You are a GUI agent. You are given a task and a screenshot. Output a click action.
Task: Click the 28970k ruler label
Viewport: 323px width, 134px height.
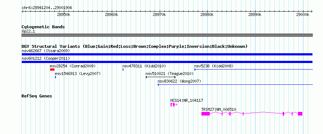point(160,15)
